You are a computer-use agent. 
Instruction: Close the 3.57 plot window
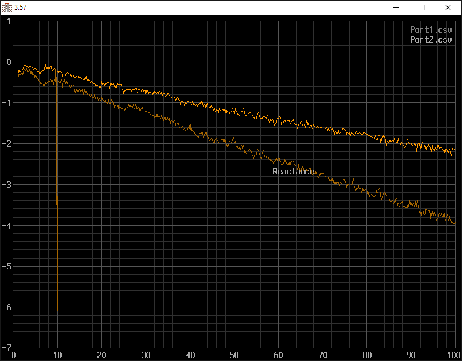pos(448,7)
